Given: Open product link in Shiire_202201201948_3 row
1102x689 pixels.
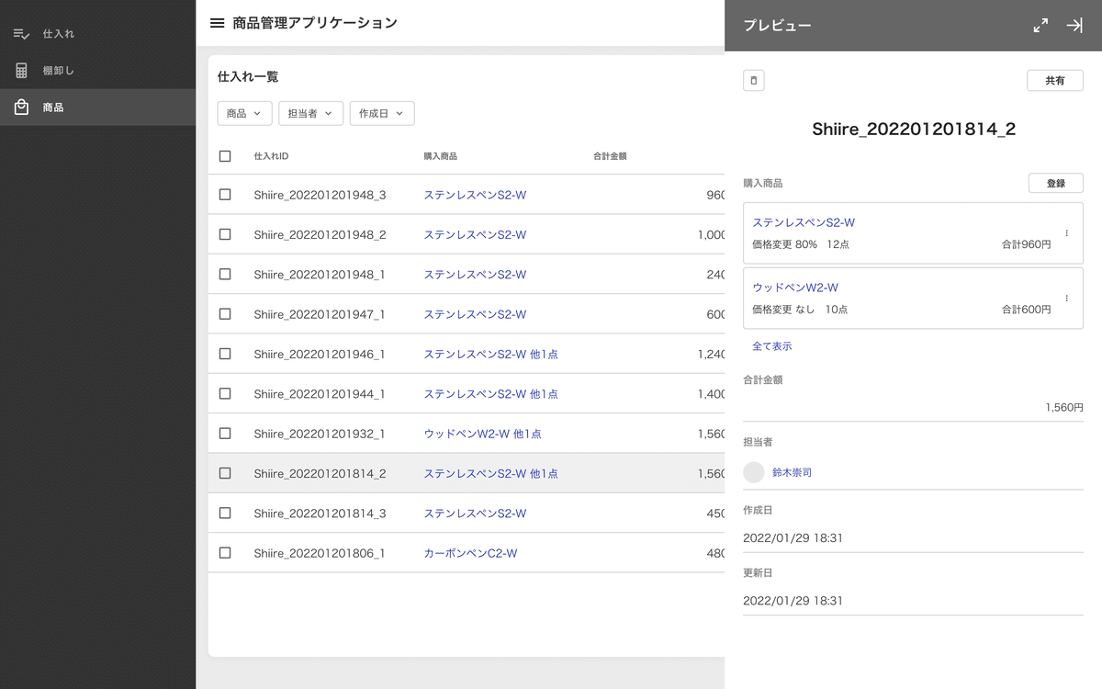Looking at the screenshot, I should click(475, 195).
